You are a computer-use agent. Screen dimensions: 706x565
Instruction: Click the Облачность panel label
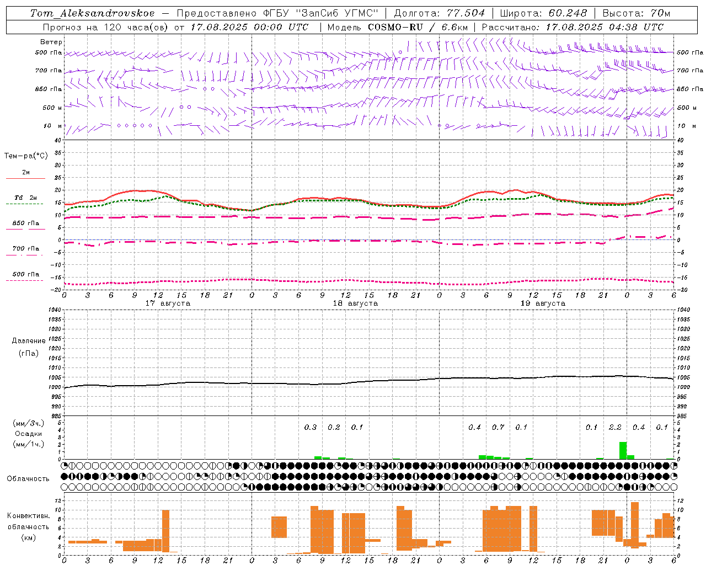pos(28,479)
